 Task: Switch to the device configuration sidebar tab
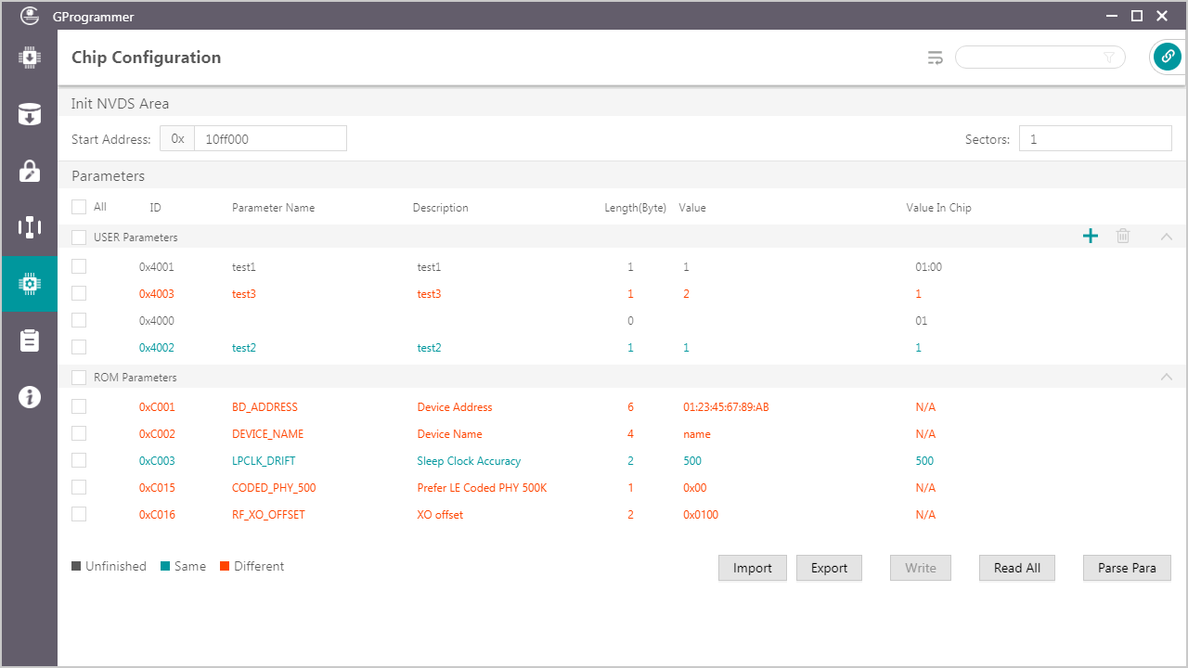click(29, 227)
